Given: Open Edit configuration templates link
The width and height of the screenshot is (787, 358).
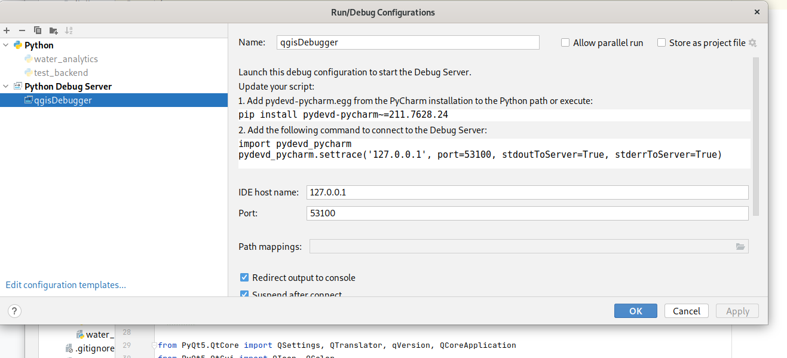Looking at the screenshot, I should tap(66, 285).
